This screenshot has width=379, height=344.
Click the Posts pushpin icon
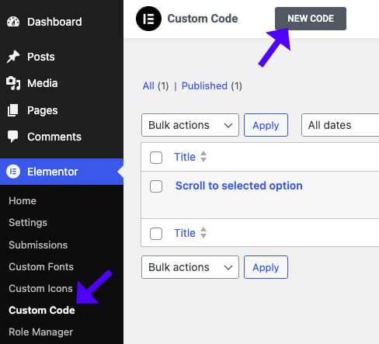(13, 57)
